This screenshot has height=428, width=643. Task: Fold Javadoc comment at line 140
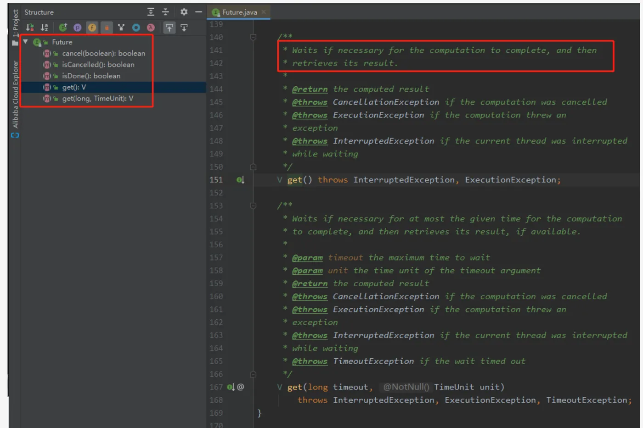coord(253,37)
